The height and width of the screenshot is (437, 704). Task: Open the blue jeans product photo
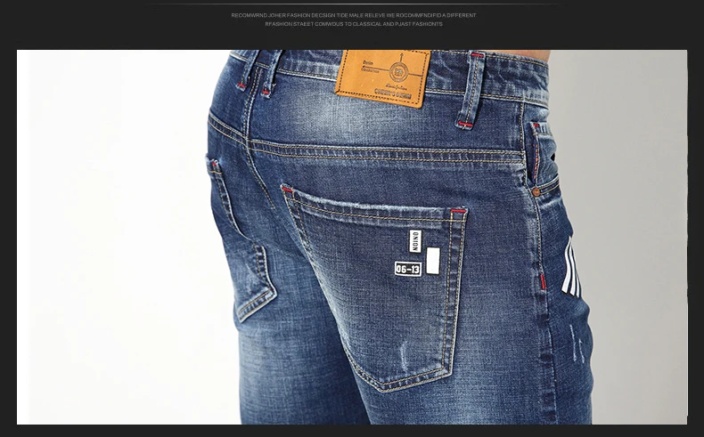[x=351, y=237]
